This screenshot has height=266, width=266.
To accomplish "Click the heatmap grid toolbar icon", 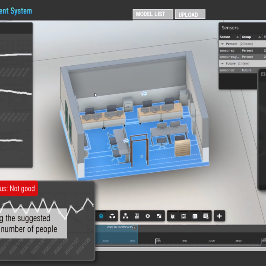I will pos(184,216).
